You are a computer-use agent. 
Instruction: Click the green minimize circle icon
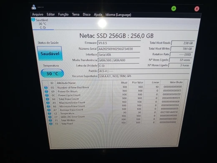174,8
